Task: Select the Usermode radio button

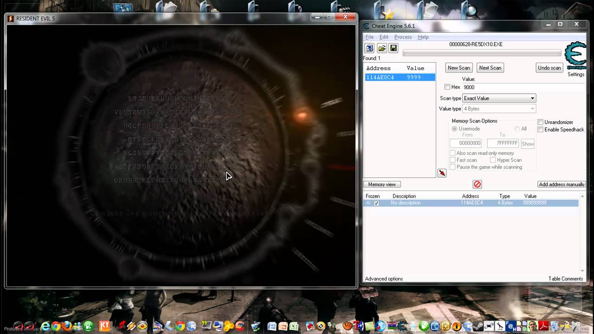Action: tap(455, 128)
